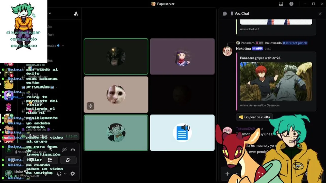Toggle microphone mute in user panel
Screen dimensions: 326x183
pyautogui.click(x=46, y=174)
